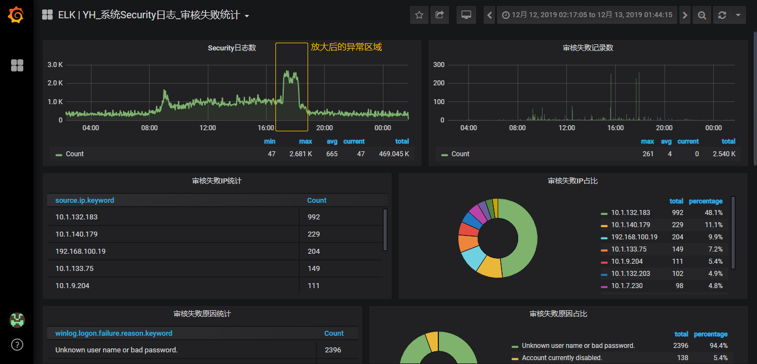Open the Dashboards sidebar icon
Viewport: 757px width, 364px height.
point(17,65)
